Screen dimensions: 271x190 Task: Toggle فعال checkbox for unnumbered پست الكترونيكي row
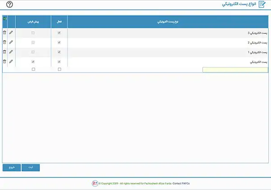[59, 62]
